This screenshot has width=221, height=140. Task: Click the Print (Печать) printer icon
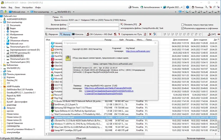pos(130,7)
